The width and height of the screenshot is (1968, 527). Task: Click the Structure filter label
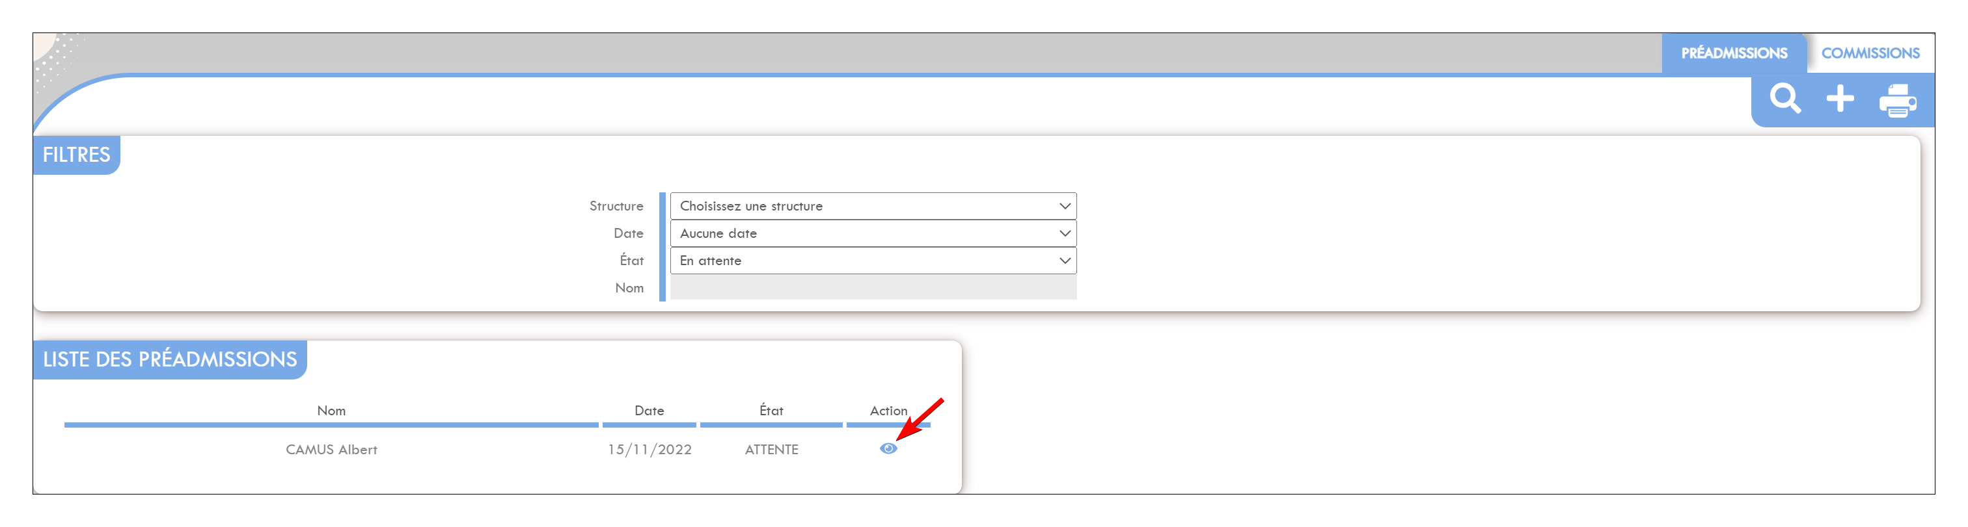(616, 207)
